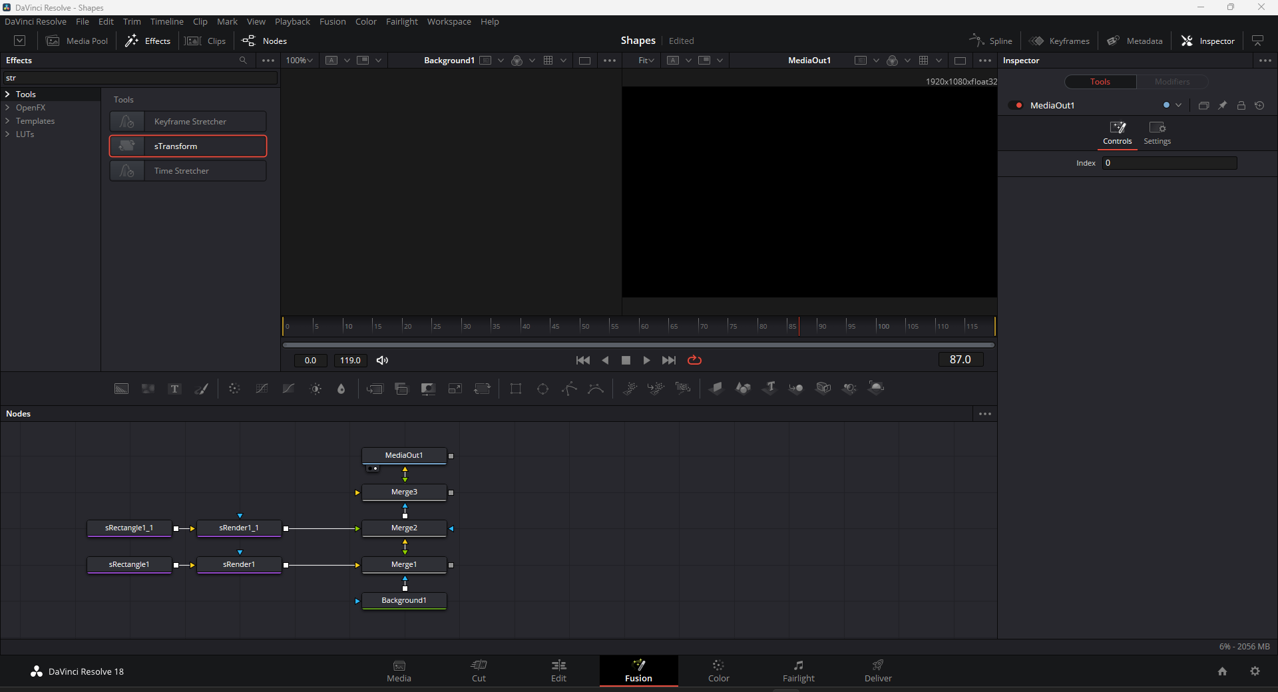Screen dimensions: 1278x692
Task: Toggle the Nodes panel button
Action: click(x=264, y=41)
